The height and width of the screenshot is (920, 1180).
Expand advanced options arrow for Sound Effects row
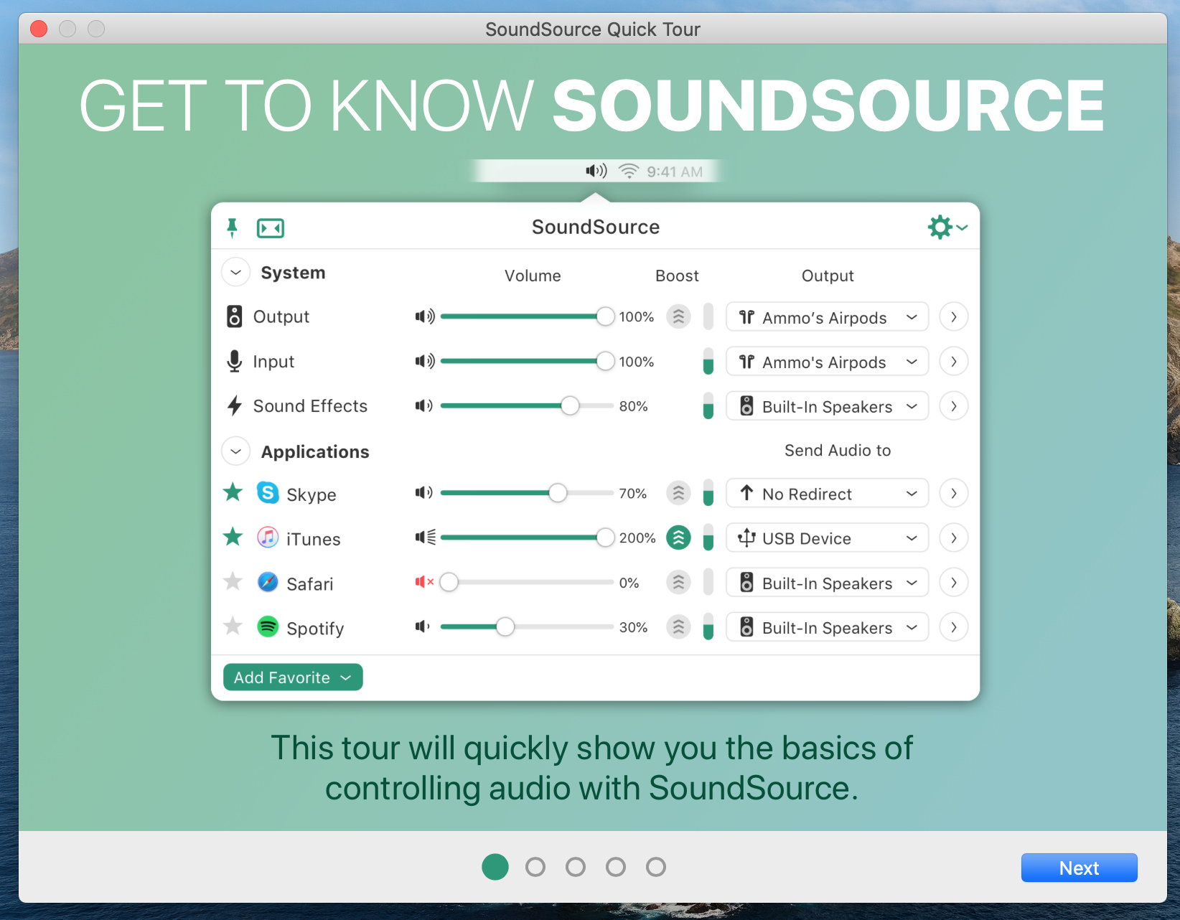point(954,406)
